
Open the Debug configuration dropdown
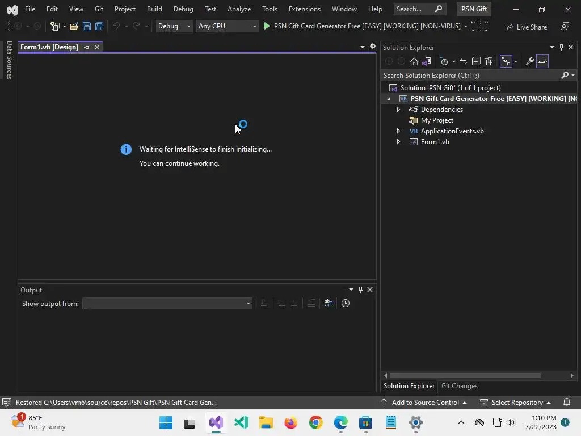click(174, 26)
